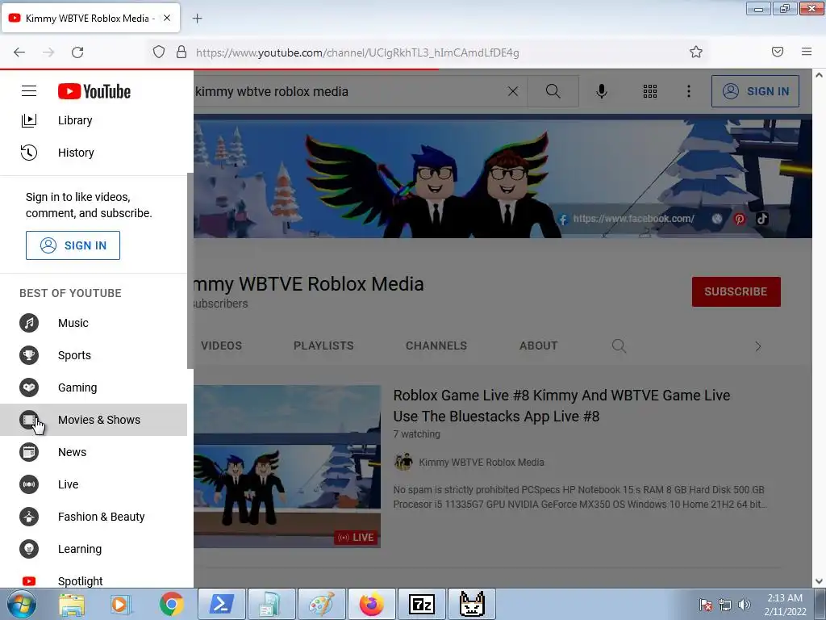Reload the page in Firefox
Screen dimensions: 826x620
coord(77,52)
